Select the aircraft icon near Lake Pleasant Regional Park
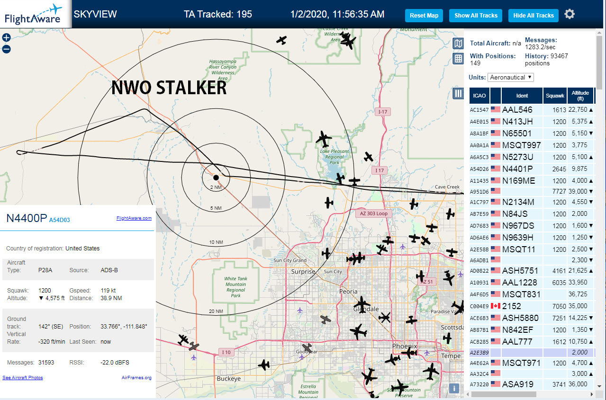The height and width of the screenshot is (400, 606). [x=324, y=139]
